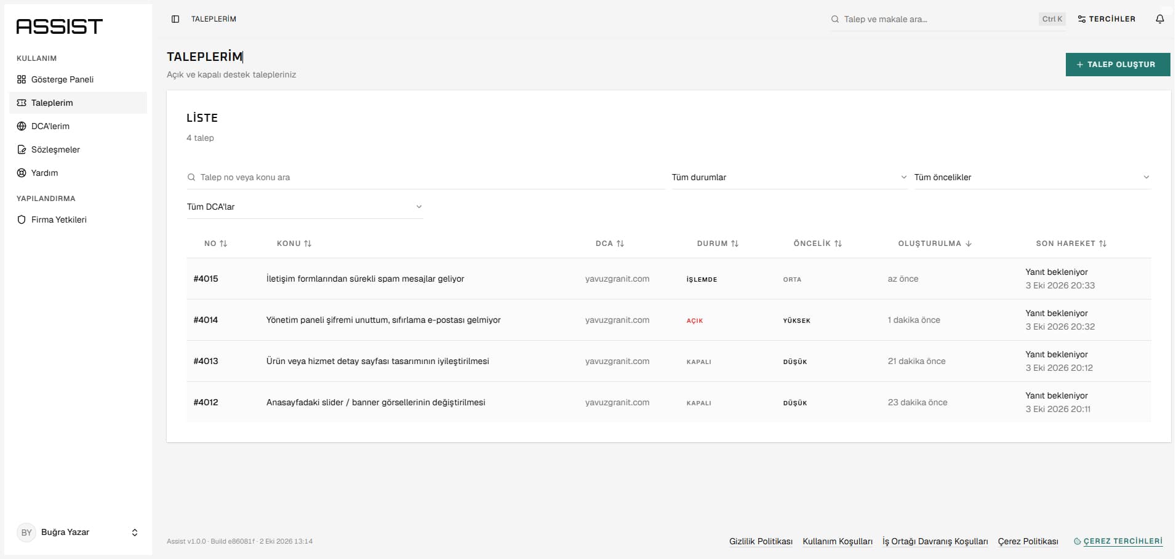Open ticket #4015 row
Viewport: 1176px width, 559px height.
pos(669,279)
